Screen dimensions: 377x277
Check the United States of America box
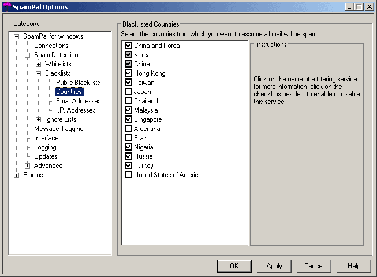(x=128, y=175)
